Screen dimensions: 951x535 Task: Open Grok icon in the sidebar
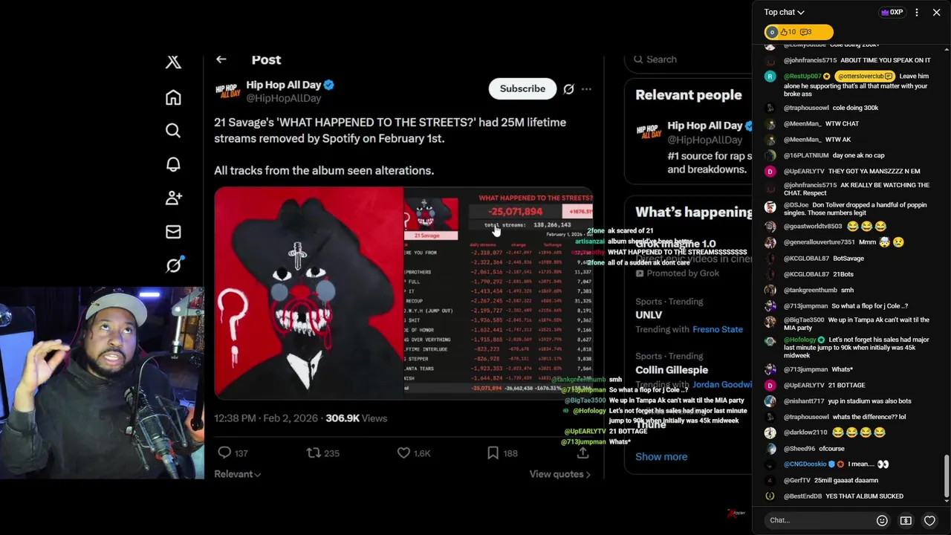(174, 265)
